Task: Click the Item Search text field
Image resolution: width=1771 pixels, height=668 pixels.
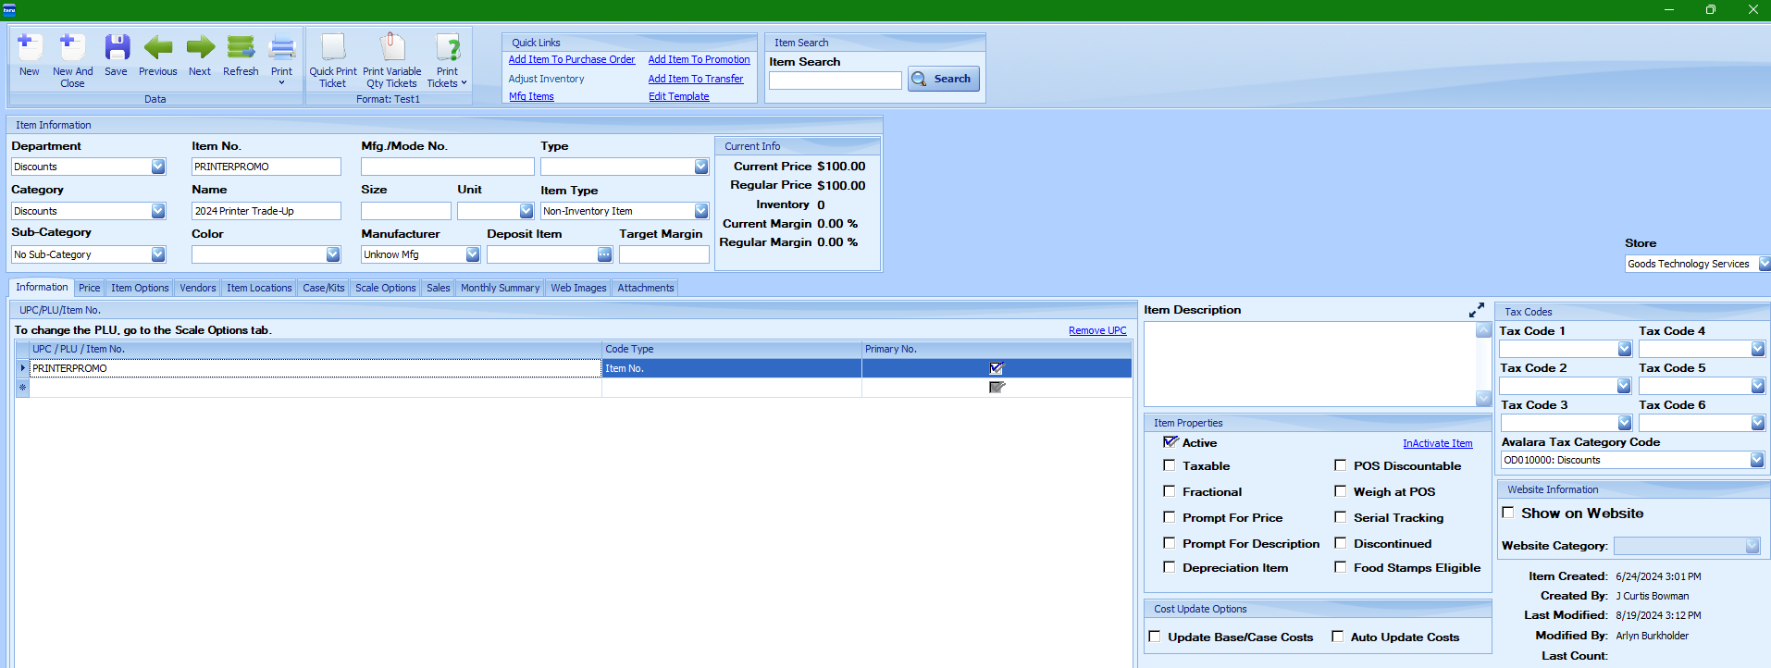Action: click(835, 80)
